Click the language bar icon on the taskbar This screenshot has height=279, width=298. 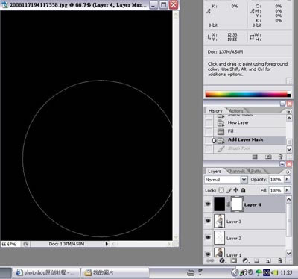191,273
